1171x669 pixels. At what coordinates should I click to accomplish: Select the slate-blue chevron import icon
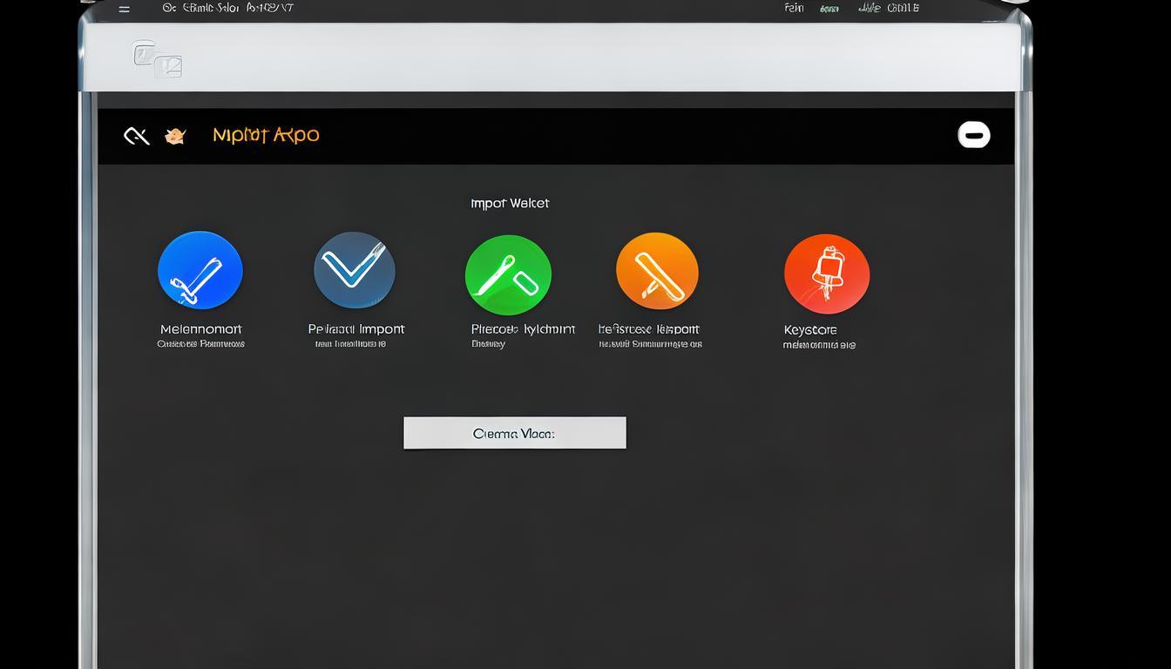[x=355, y=270]
